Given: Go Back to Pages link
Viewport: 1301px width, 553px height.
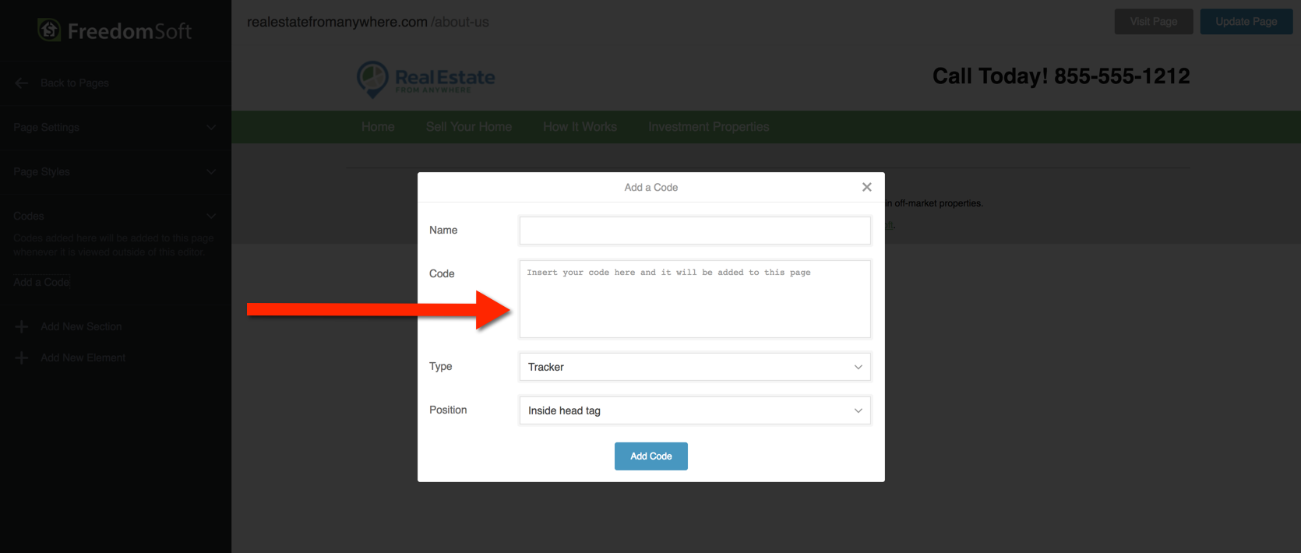Looking at the screenshot, I should [75, 83].
